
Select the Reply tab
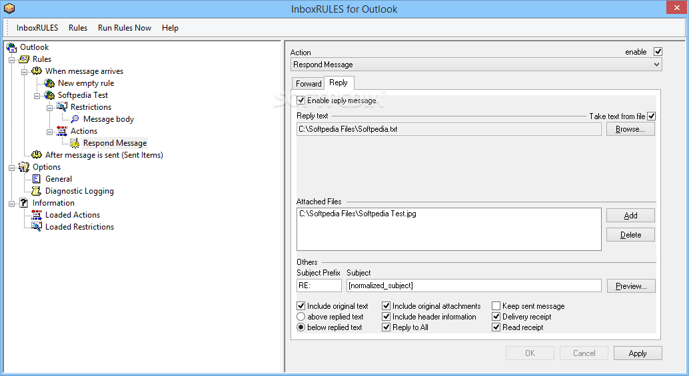click(x=339, y=83)
